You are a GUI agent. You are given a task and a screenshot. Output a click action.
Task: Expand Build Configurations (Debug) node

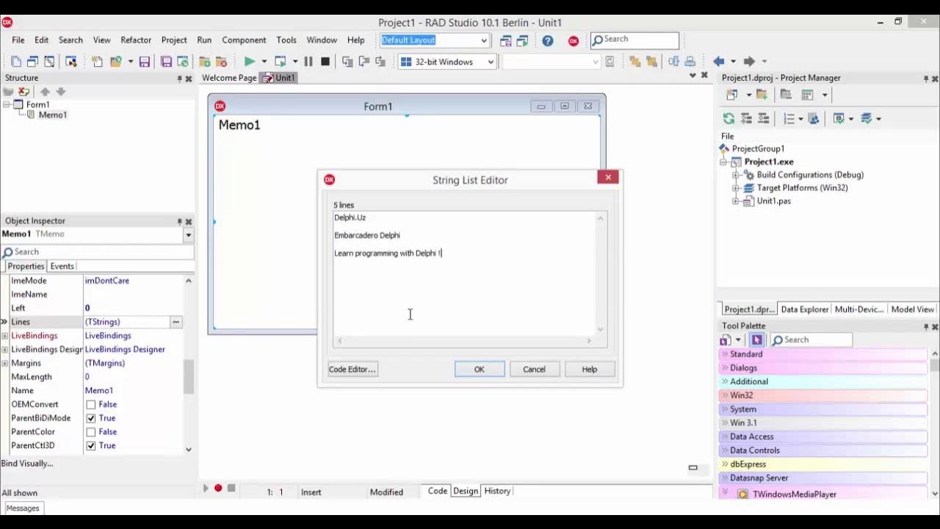pyautogui.click(x=736, y=175)
